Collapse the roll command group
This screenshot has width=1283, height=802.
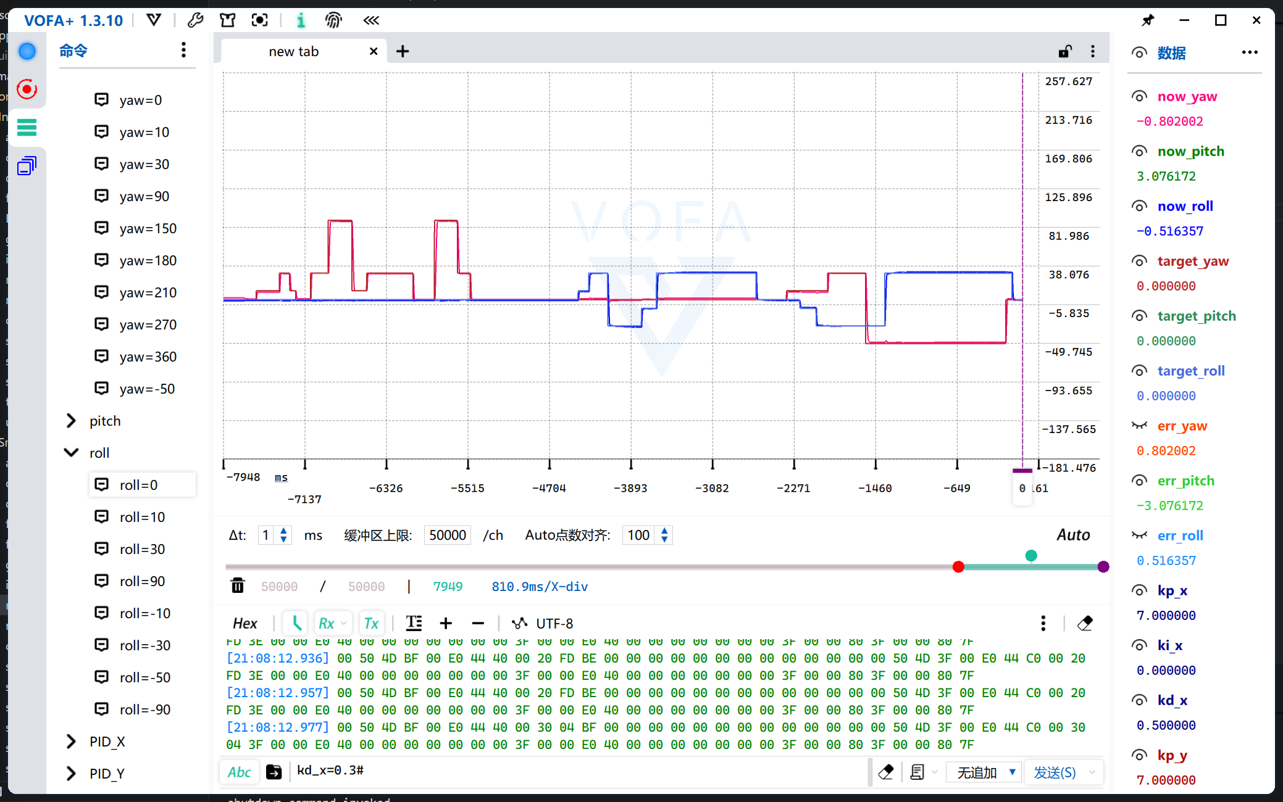[x=71, y=453]
